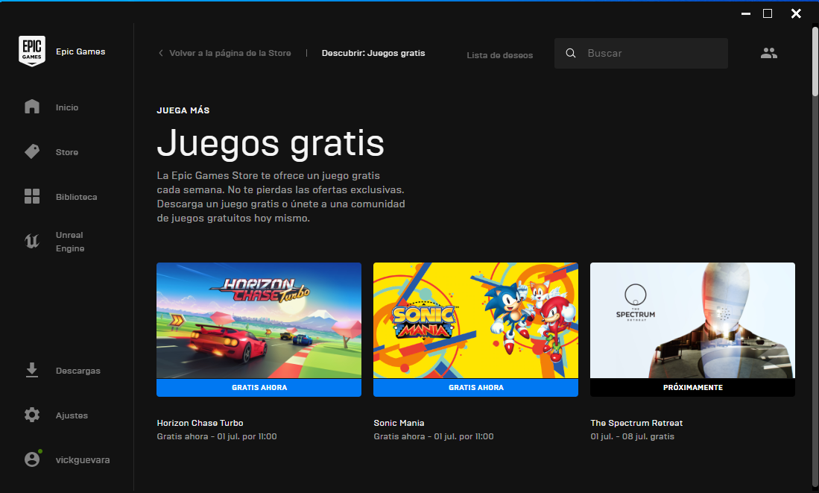Open Ajustes in the sidebar
The height and width of the screenshot is (493, 819).
coord(72,415)
